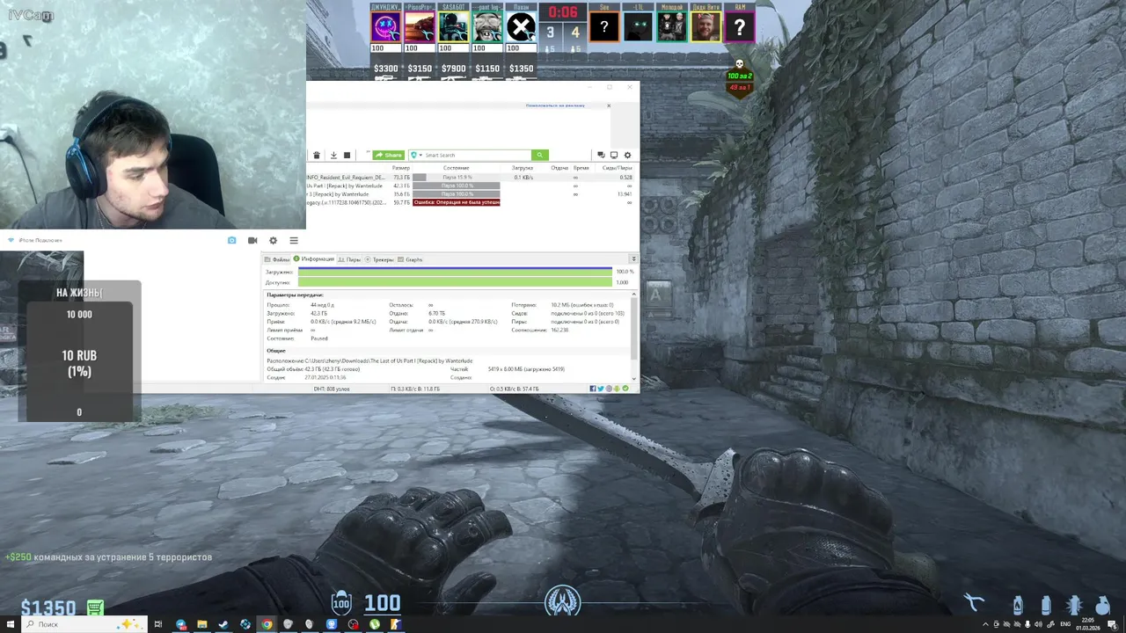Image resolution: width=1126 pixels, height=633 pixels.
Task: Open uTorrent settings gear icon
Action: coord(627,156)
